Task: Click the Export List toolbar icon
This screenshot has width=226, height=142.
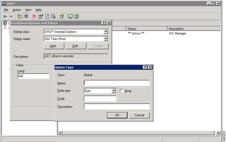Action: tap(53, 16)
